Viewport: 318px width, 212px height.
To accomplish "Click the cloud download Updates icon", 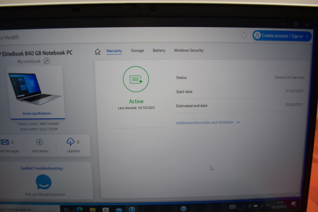I will click(70, 142).
